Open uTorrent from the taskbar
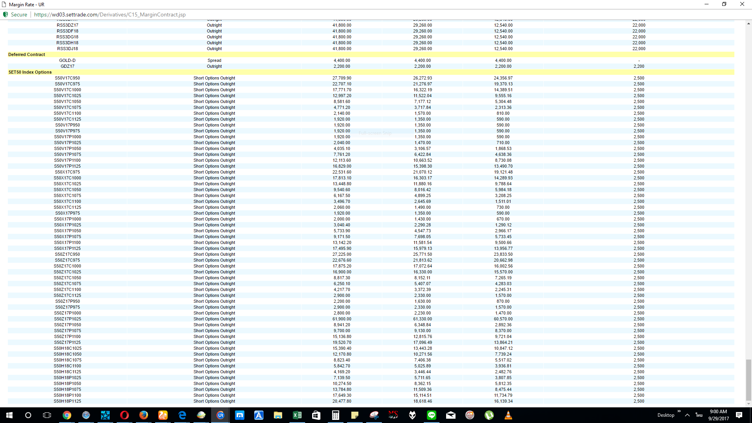This screenshot has height=423, width=752. (x=489, y=415)
